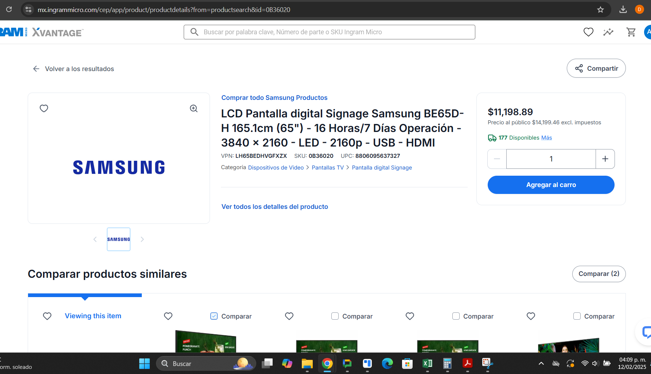Open site information icon in address bar
The image size is (651, 374).
click(28, 10)
